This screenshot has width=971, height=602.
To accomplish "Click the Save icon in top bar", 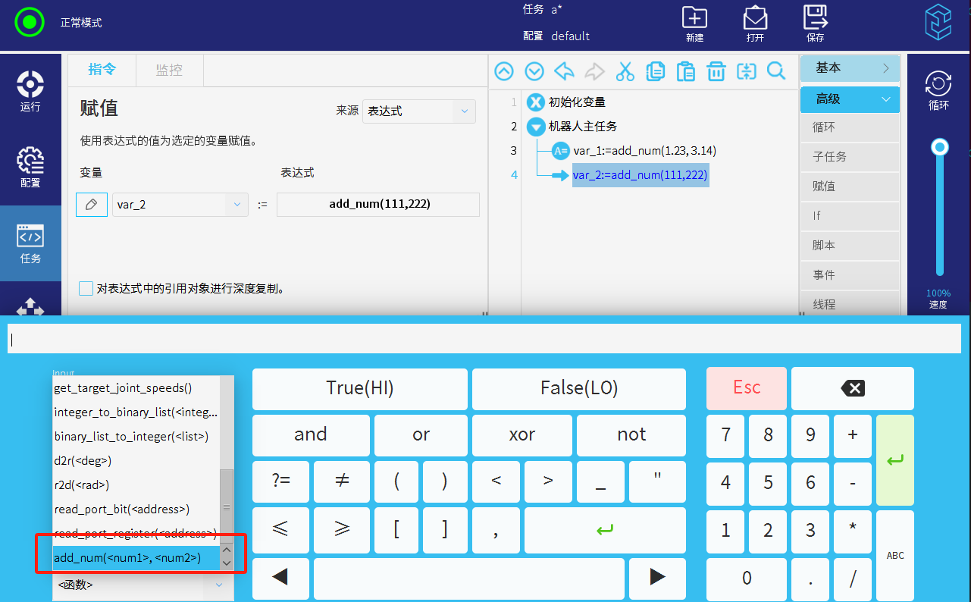I will click(815, 24).
